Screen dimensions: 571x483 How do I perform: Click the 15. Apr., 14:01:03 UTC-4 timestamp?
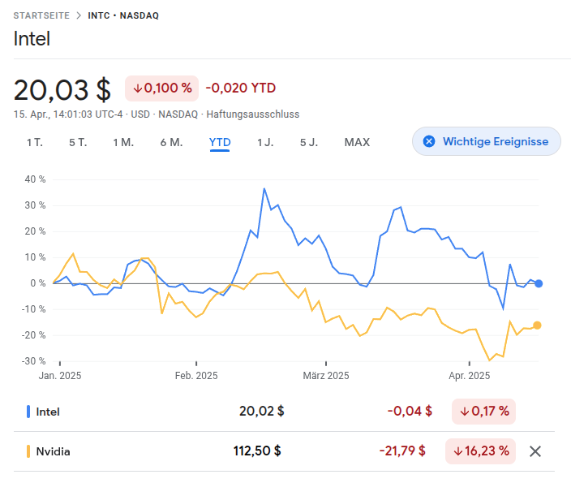point(68,114)
